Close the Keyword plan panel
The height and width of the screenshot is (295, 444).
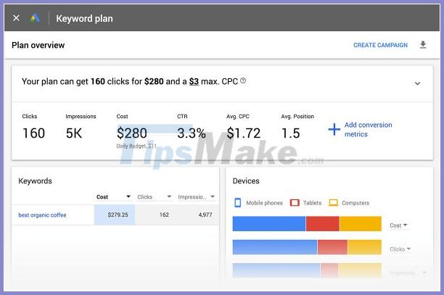click(x=16, y=18)
